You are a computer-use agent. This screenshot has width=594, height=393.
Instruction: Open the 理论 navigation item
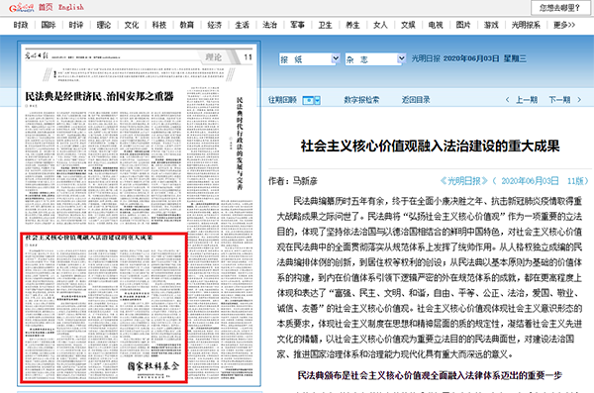click(104, 25)
